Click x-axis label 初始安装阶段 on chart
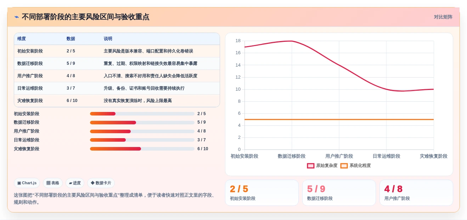 click(x=244, y=156)
